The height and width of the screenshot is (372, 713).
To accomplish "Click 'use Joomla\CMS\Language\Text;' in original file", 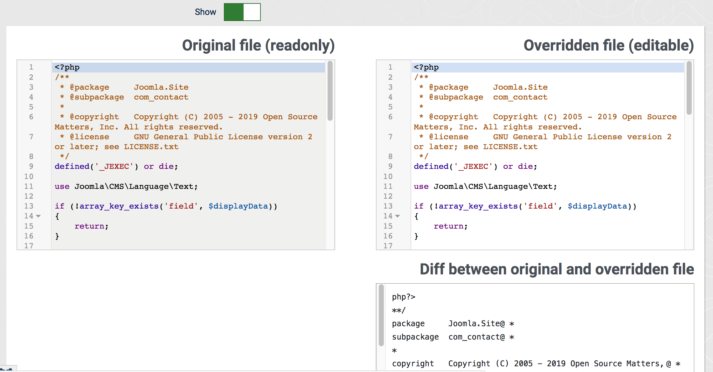I will pos(126,186).
